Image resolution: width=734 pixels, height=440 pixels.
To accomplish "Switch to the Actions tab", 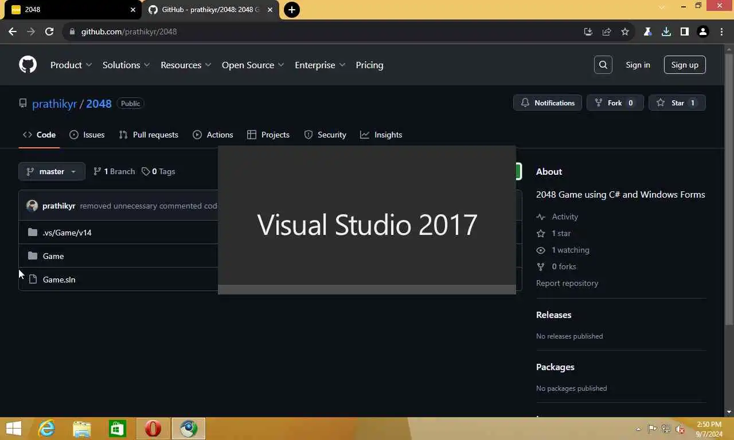I will (213, 135).
